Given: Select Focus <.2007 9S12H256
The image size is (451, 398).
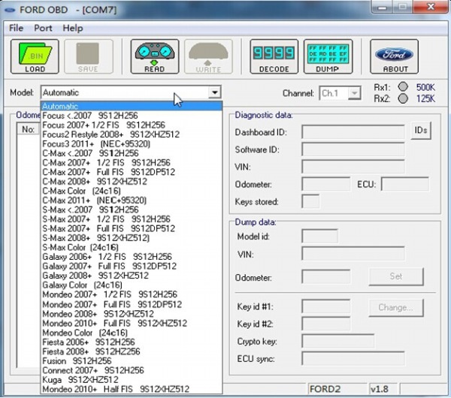Looking at the screenshot, I should tap(132, 116).
